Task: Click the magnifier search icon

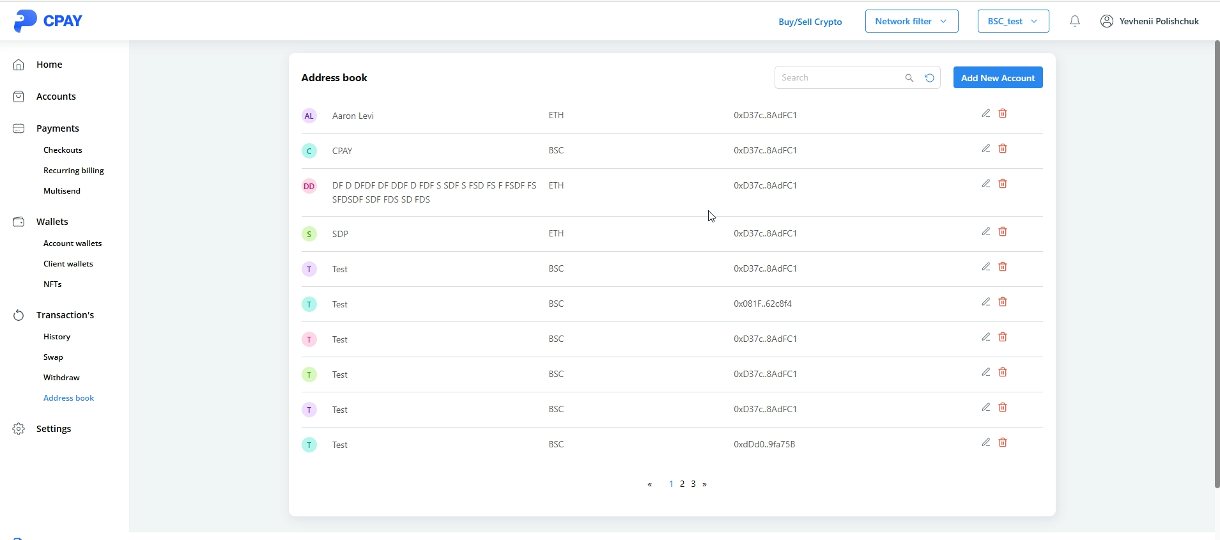Action: 909,78
